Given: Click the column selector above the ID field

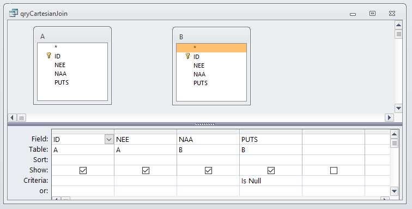Looking at the screenshot, I should 83,132.
